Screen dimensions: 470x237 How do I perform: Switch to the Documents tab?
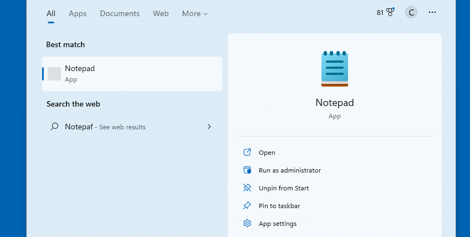pyautogui.click(x=120, y=13)
